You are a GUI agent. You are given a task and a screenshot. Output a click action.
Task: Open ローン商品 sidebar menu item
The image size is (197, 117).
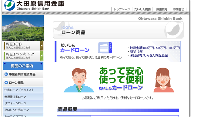point(23,82)
